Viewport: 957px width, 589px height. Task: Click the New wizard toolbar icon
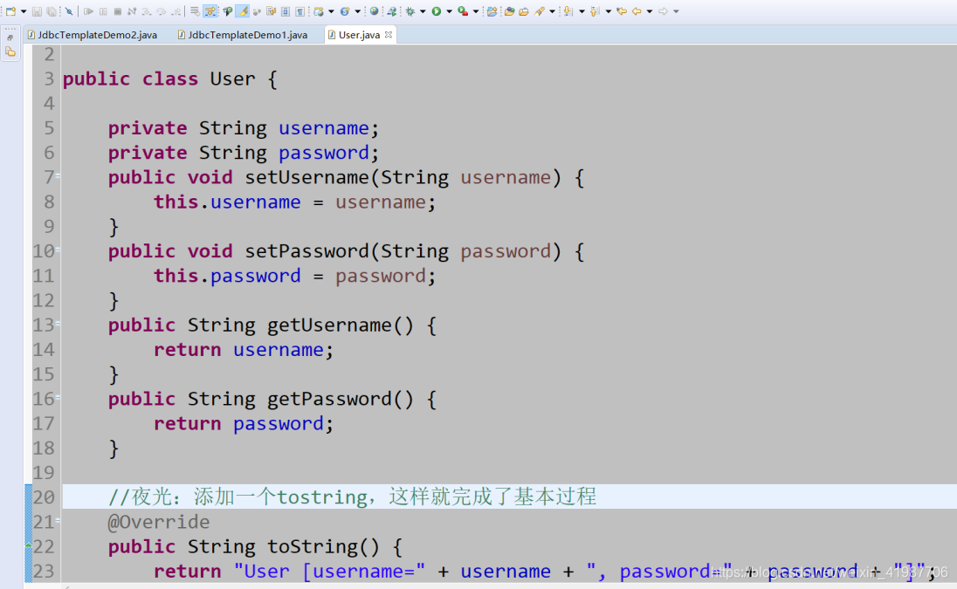point(10,11)
